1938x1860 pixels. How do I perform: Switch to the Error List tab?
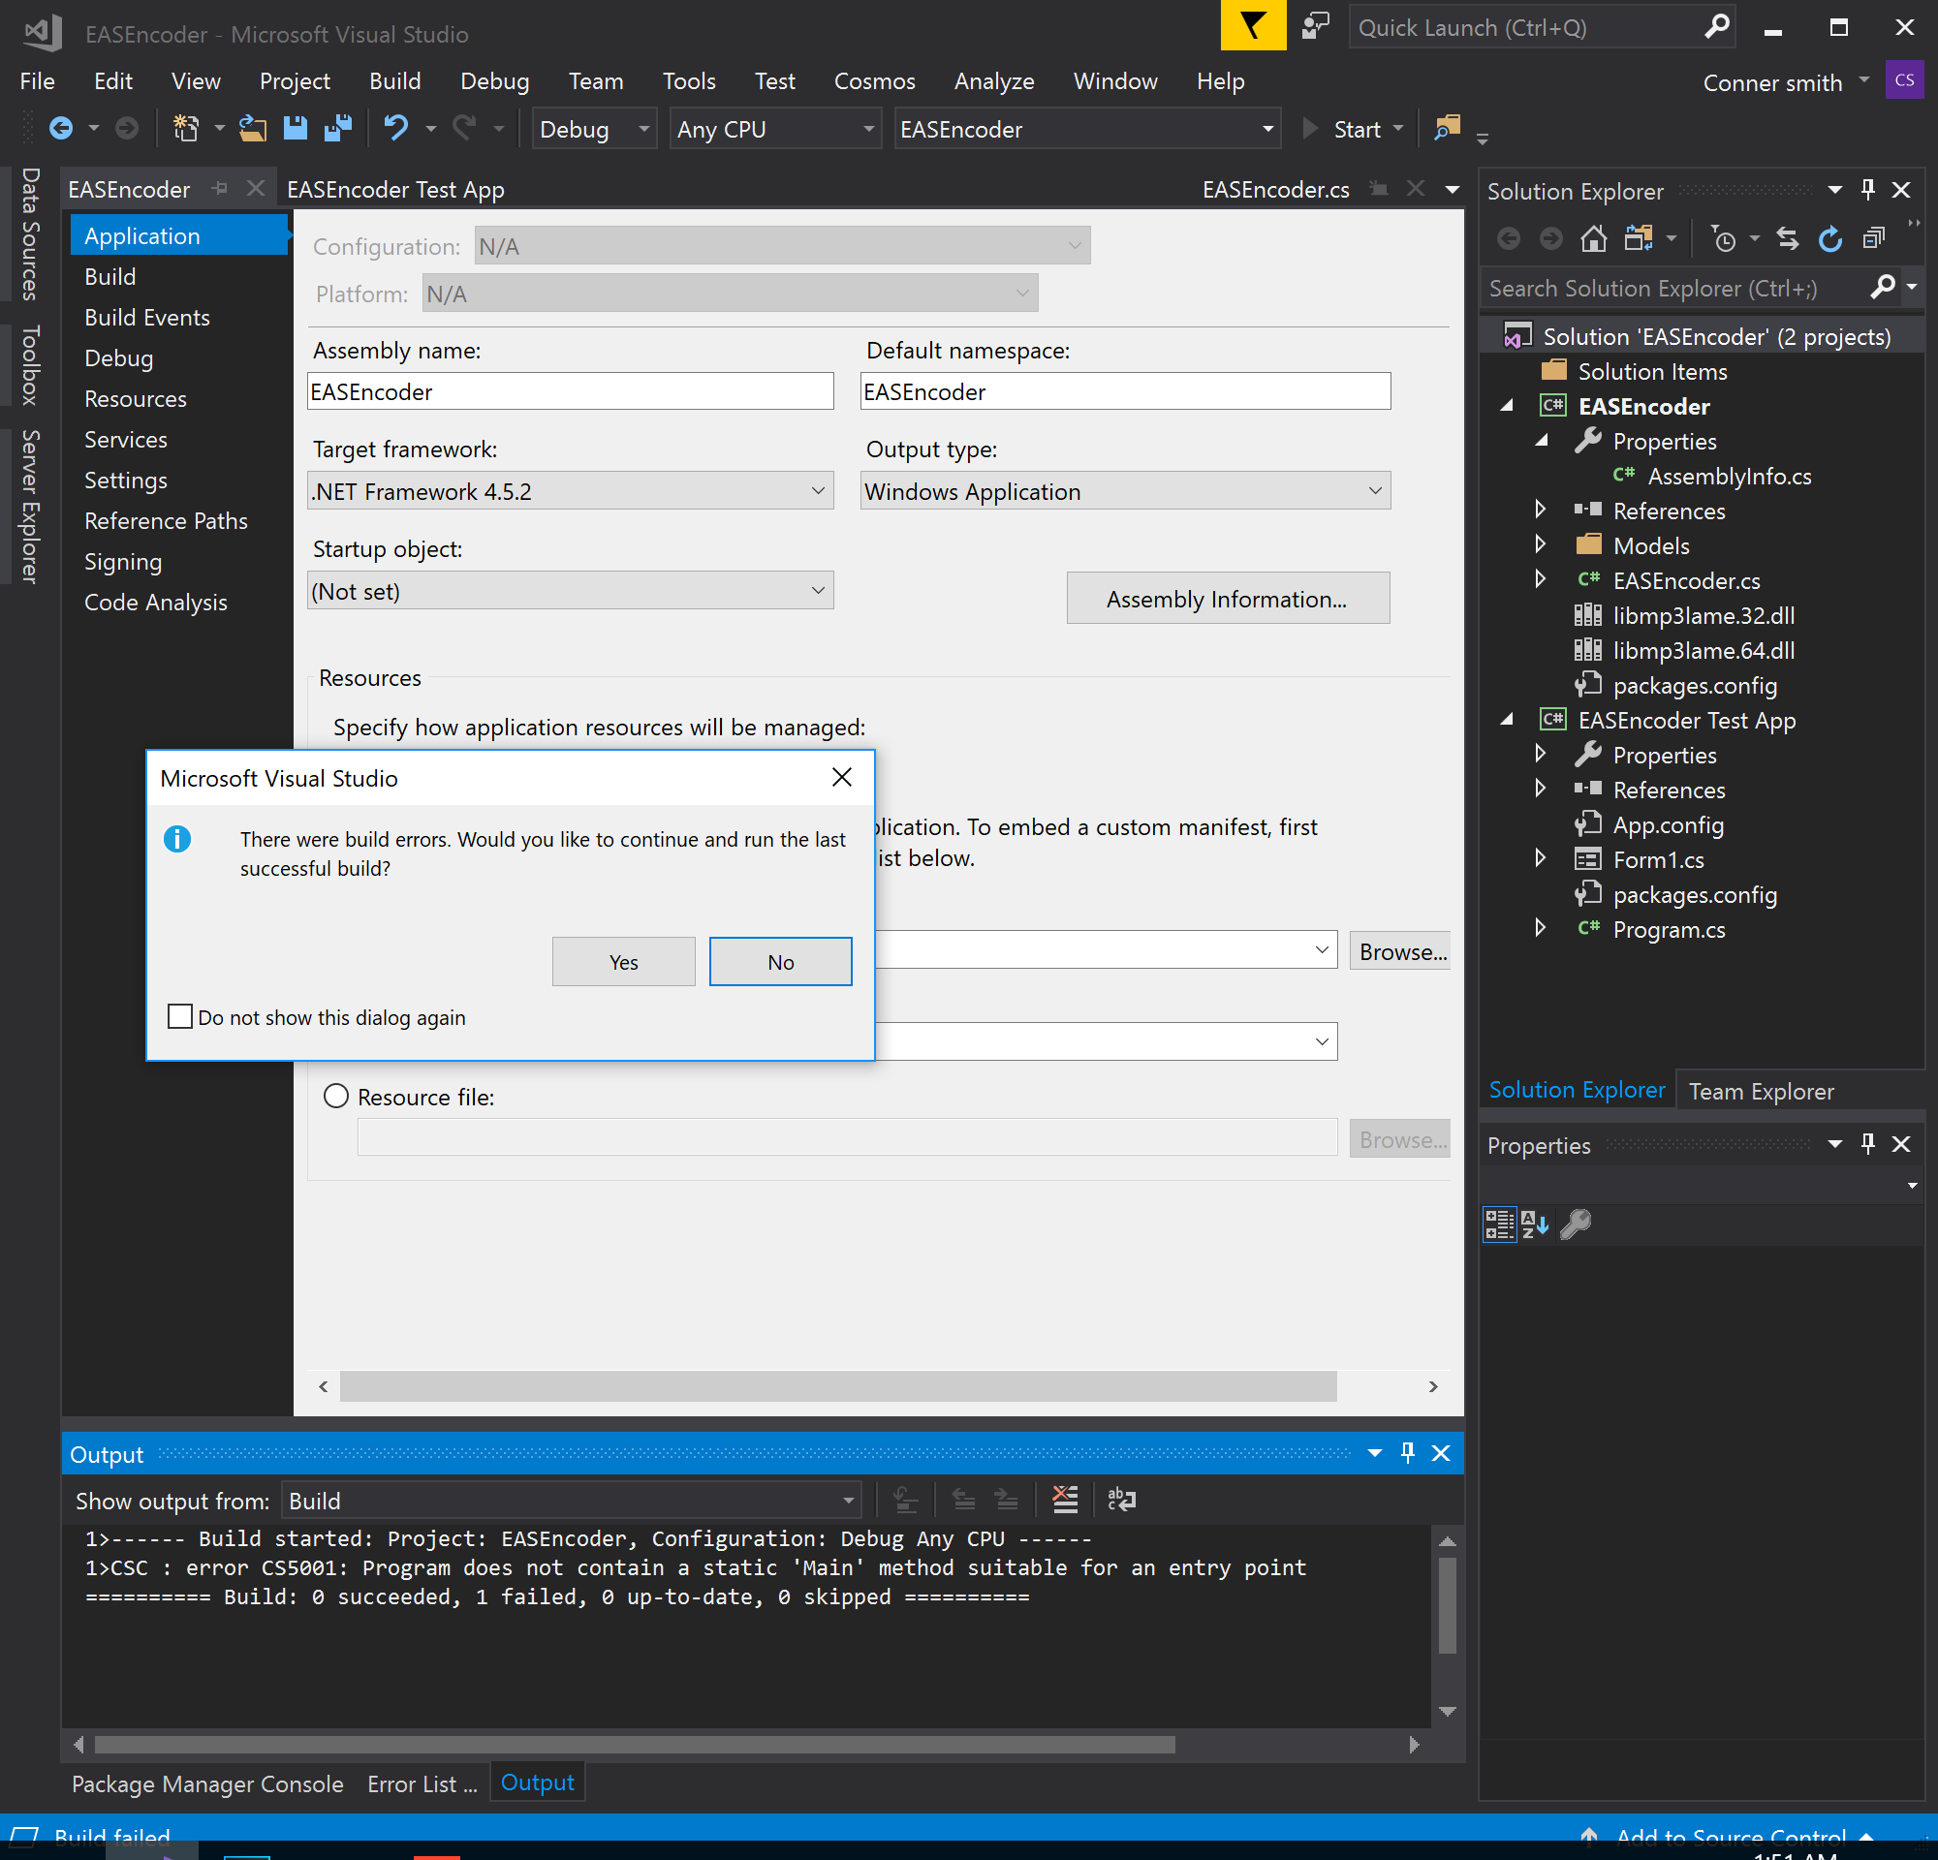click(x=422, y=1782)
